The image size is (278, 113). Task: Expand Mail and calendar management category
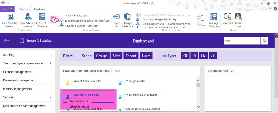[51, 106]
